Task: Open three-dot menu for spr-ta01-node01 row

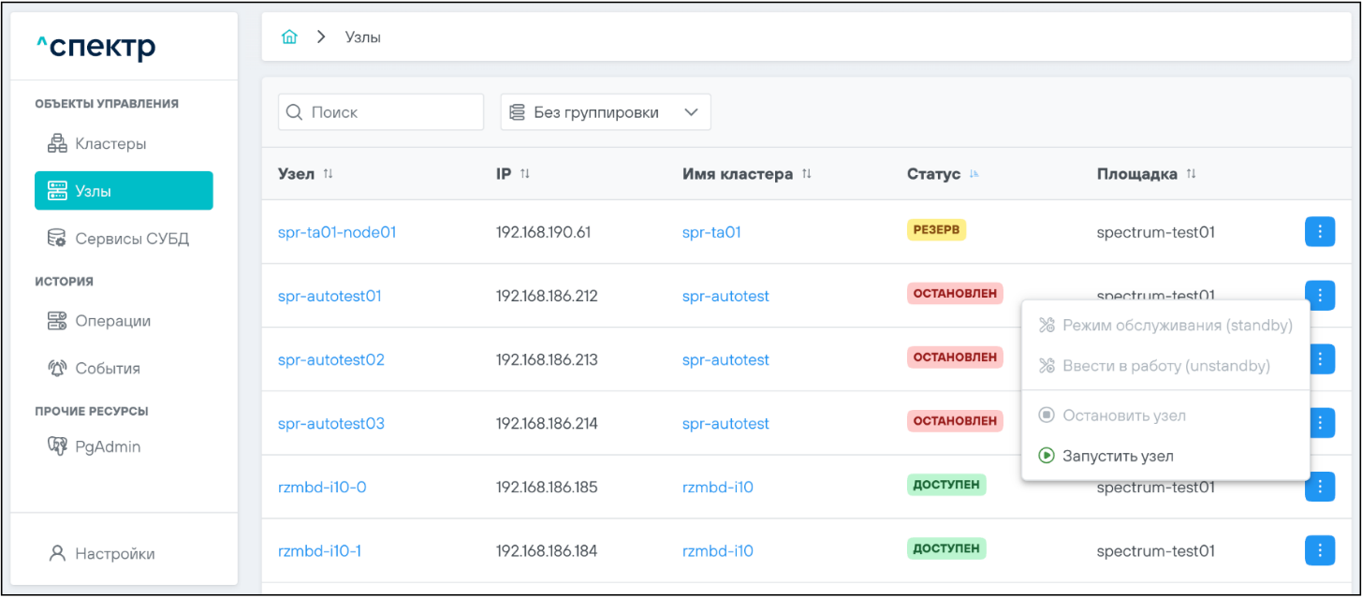Action: tap(1319, 232)
